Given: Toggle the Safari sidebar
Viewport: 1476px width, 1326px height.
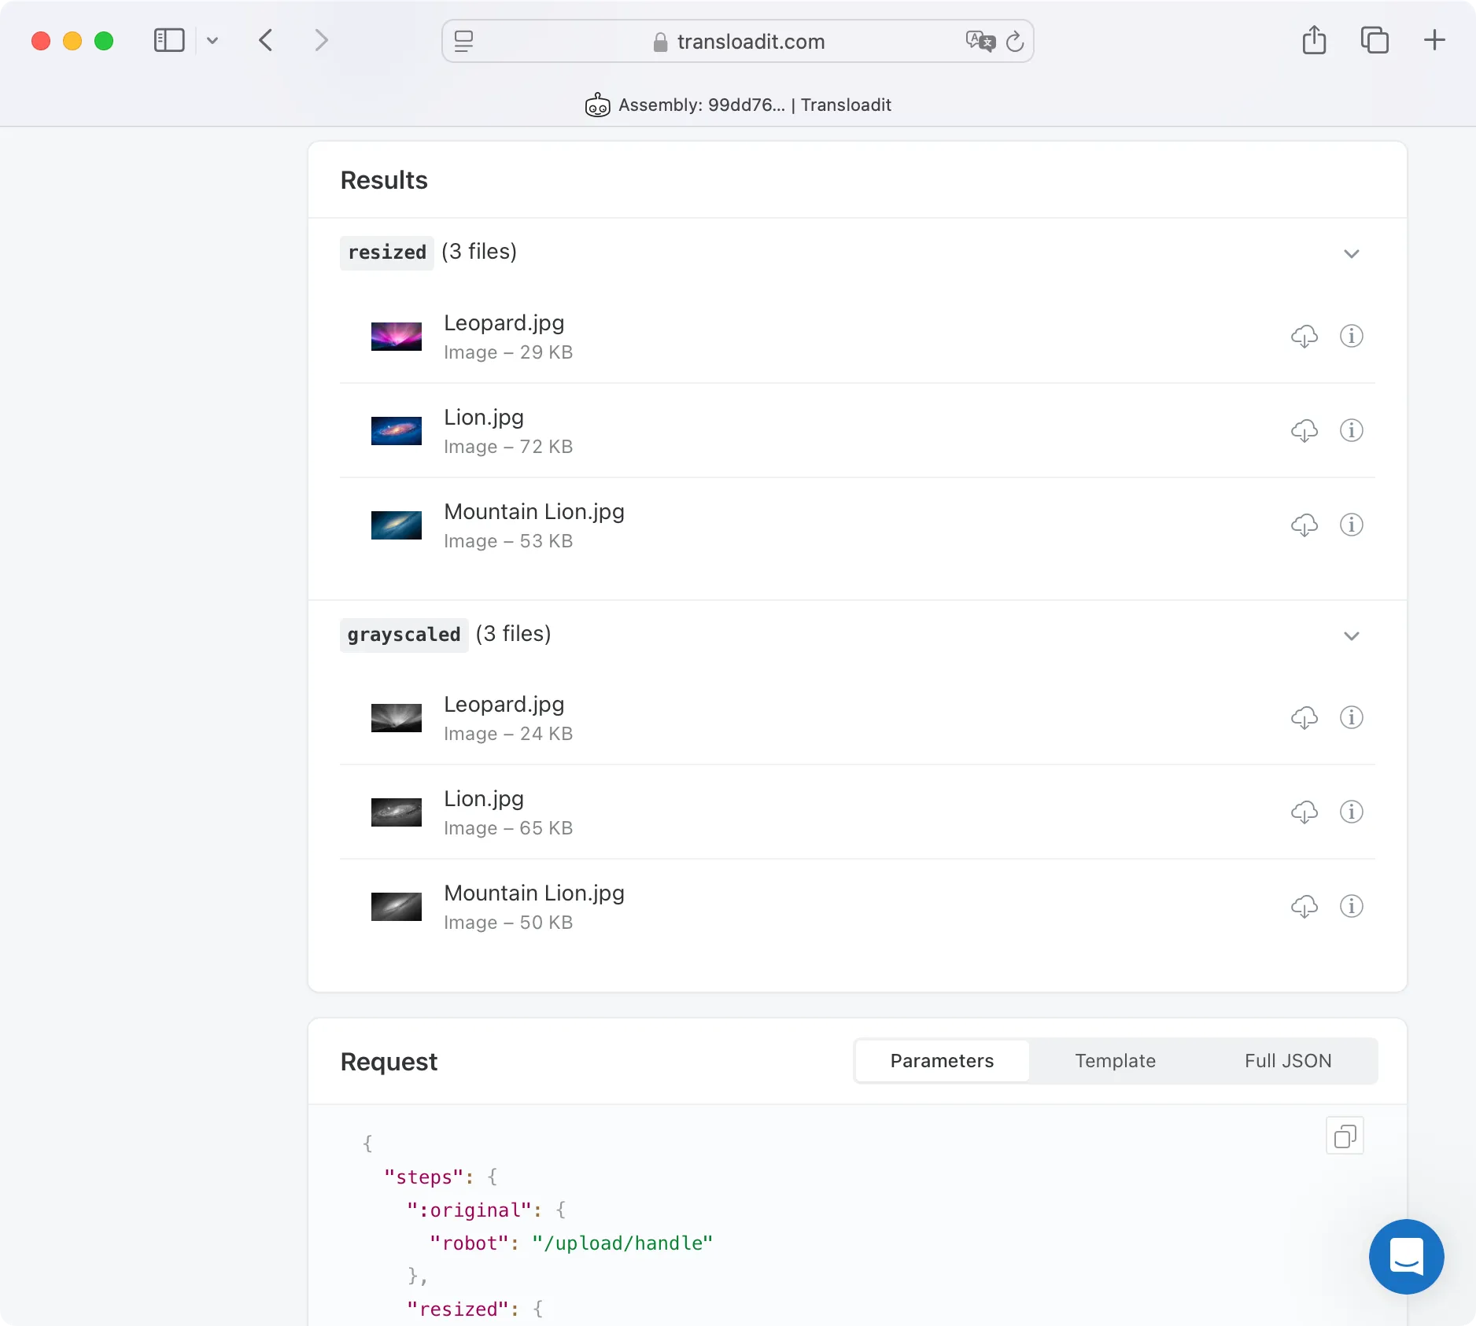Looking at the screenshot, I should (x=168, y=40).
